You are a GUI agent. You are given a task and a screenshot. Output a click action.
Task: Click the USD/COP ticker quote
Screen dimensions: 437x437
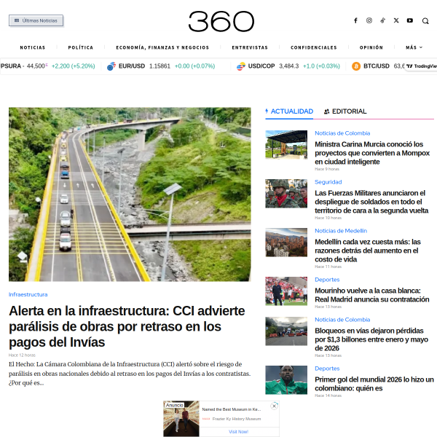288,66
